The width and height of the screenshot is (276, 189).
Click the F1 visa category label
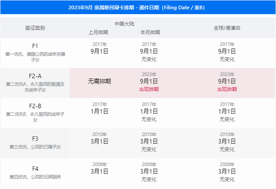(x=35, y=46)
